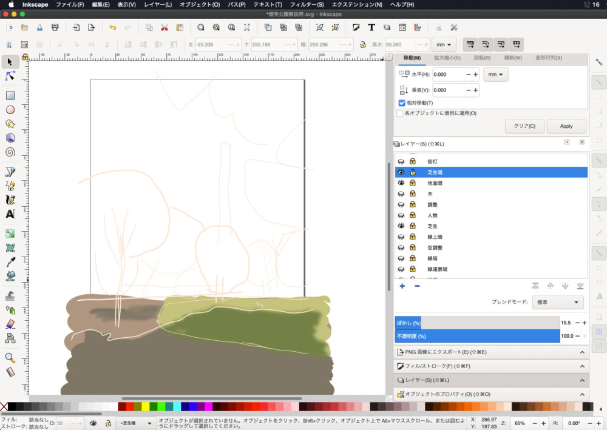Toggle the 相対移動 checkbox
The width and height of the screenshot is (607, 430).
(x=402, y=103)
